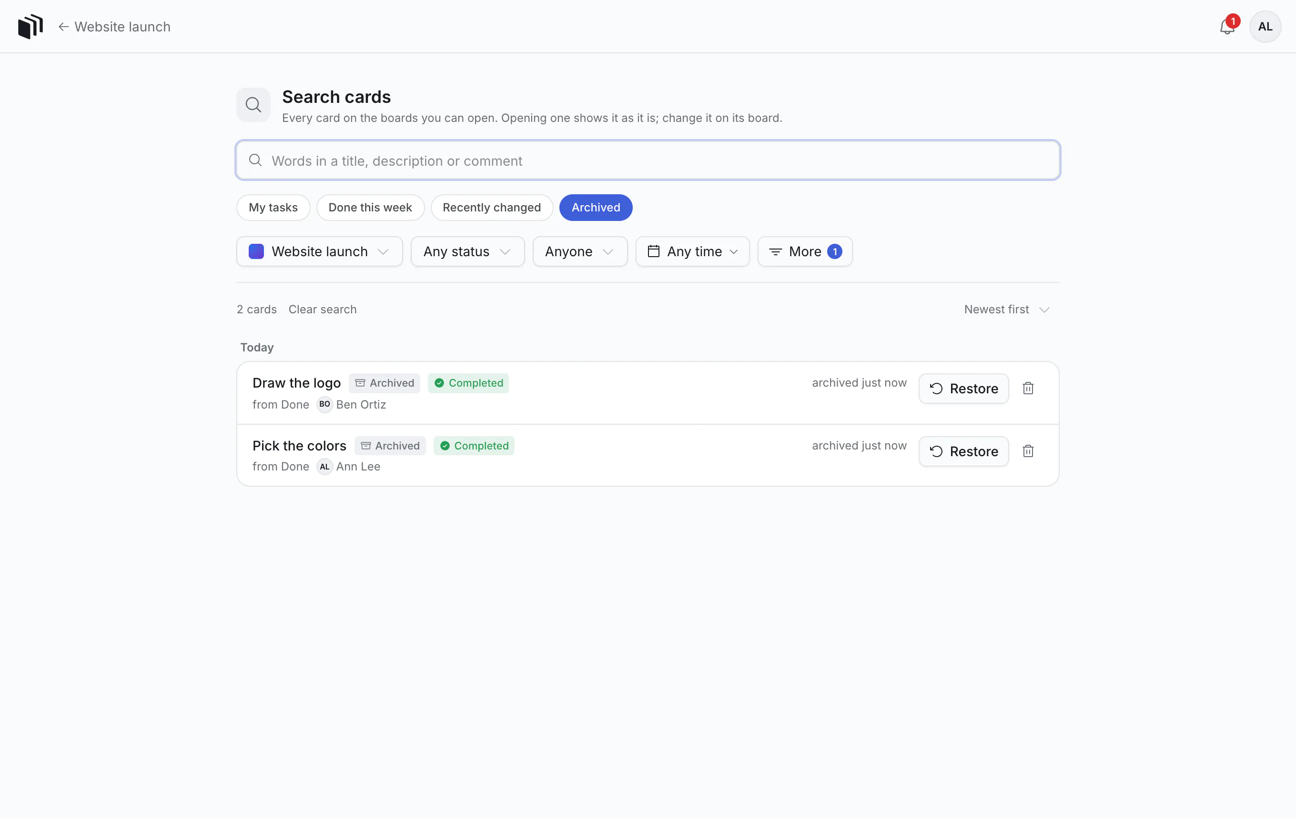Go back to Website launch board
Screen dimensions: 1296x819
[x=114, y=26]
